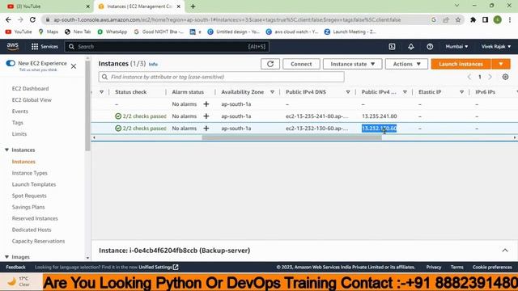Viewport: 518px width, 291px height.
Task: Go to next page of instances
Action: coord(490,77)
